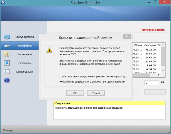171x134 pixels.
Task: Open the configuration checklist icon
Action: coord(7,72)
